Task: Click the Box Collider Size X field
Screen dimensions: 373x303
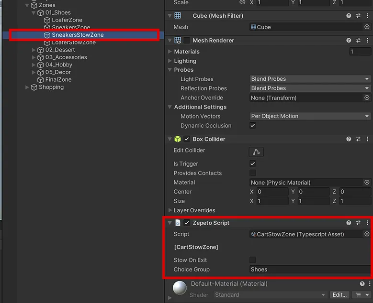Action: click(272, 201)
